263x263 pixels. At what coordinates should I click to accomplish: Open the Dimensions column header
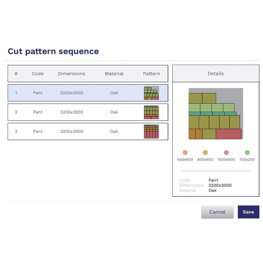pos(72,74)
